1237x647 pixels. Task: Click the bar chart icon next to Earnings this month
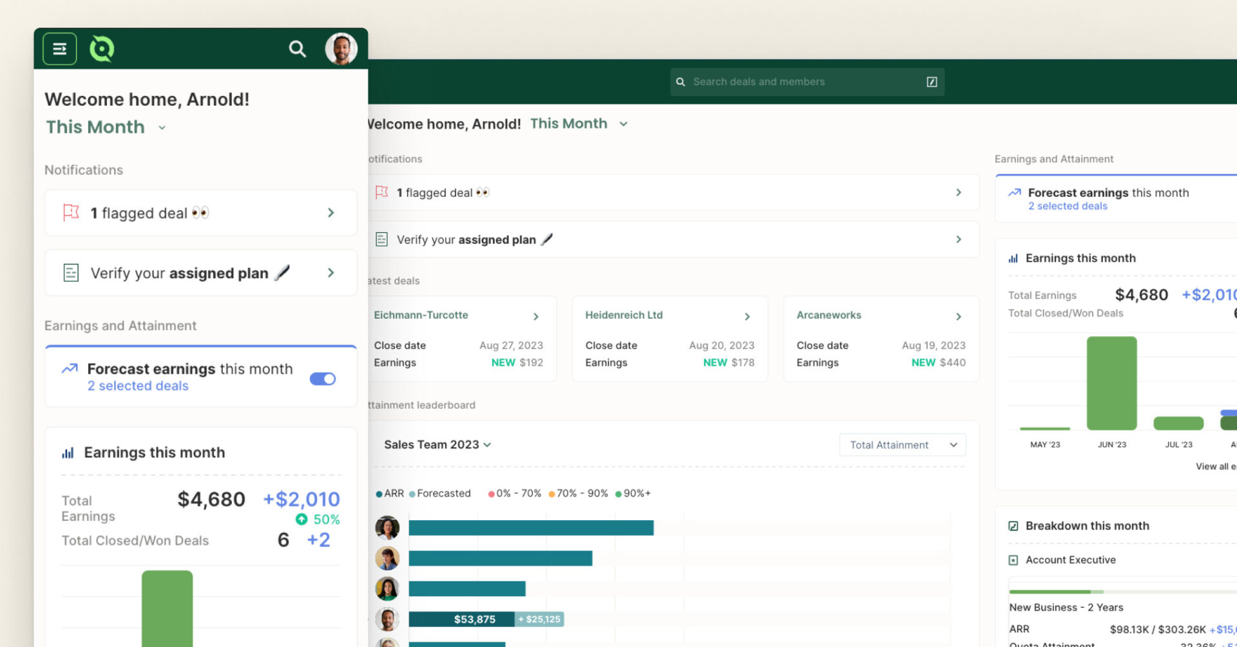click(68, 453)
